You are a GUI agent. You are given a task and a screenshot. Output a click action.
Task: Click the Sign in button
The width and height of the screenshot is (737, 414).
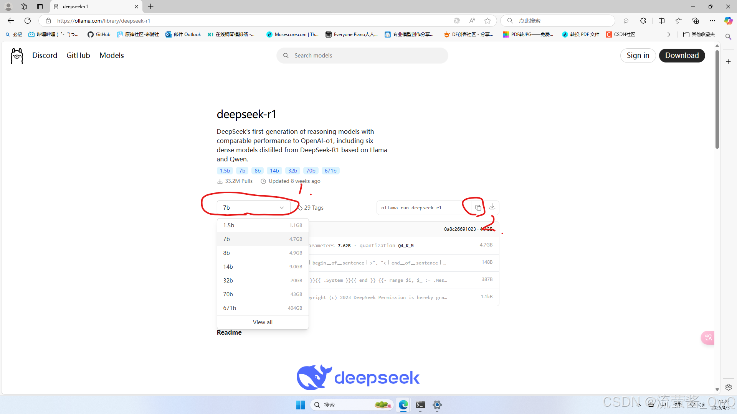click(638, 56)
